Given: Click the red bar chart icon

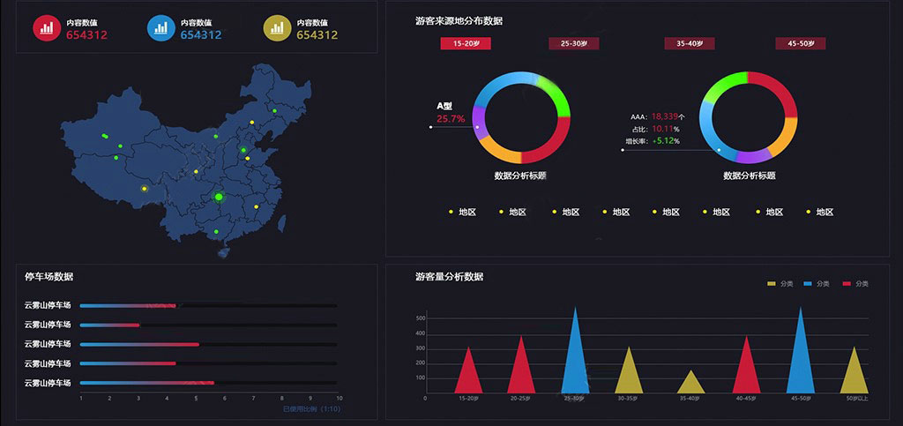Looking at the screenshot, I should pyautogui.click(x=46, y=28).
